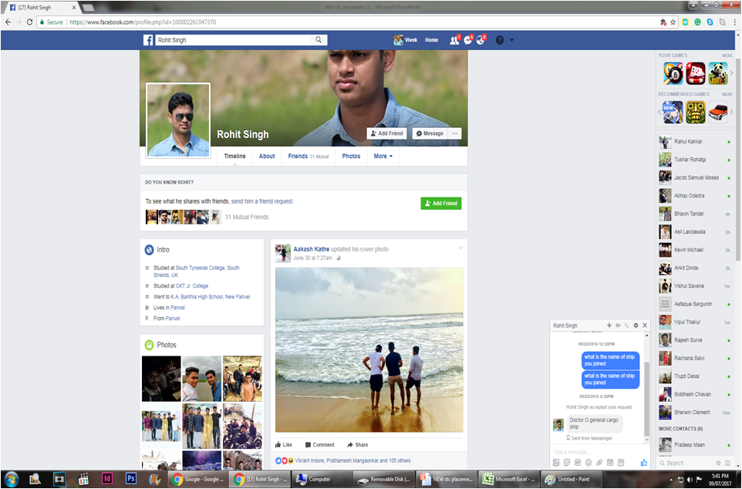The height and width of the screenshot is (489, 742).
Task: Open the three-dot profile options button
Action: 454,133
